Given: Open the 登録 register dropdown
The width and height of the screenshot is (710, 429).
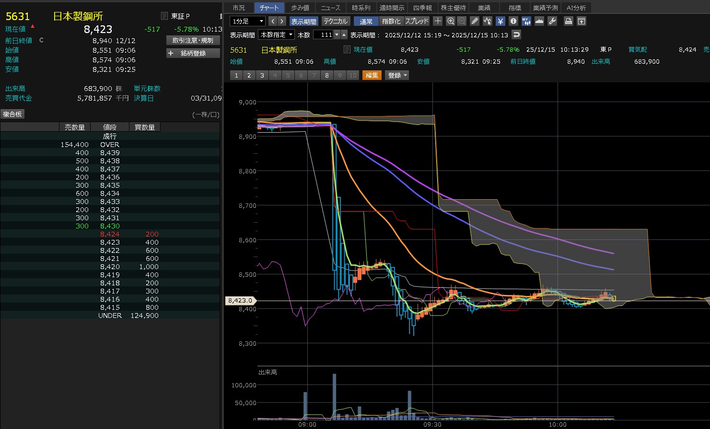Looking at the screenshot, I should coord(397,75).
